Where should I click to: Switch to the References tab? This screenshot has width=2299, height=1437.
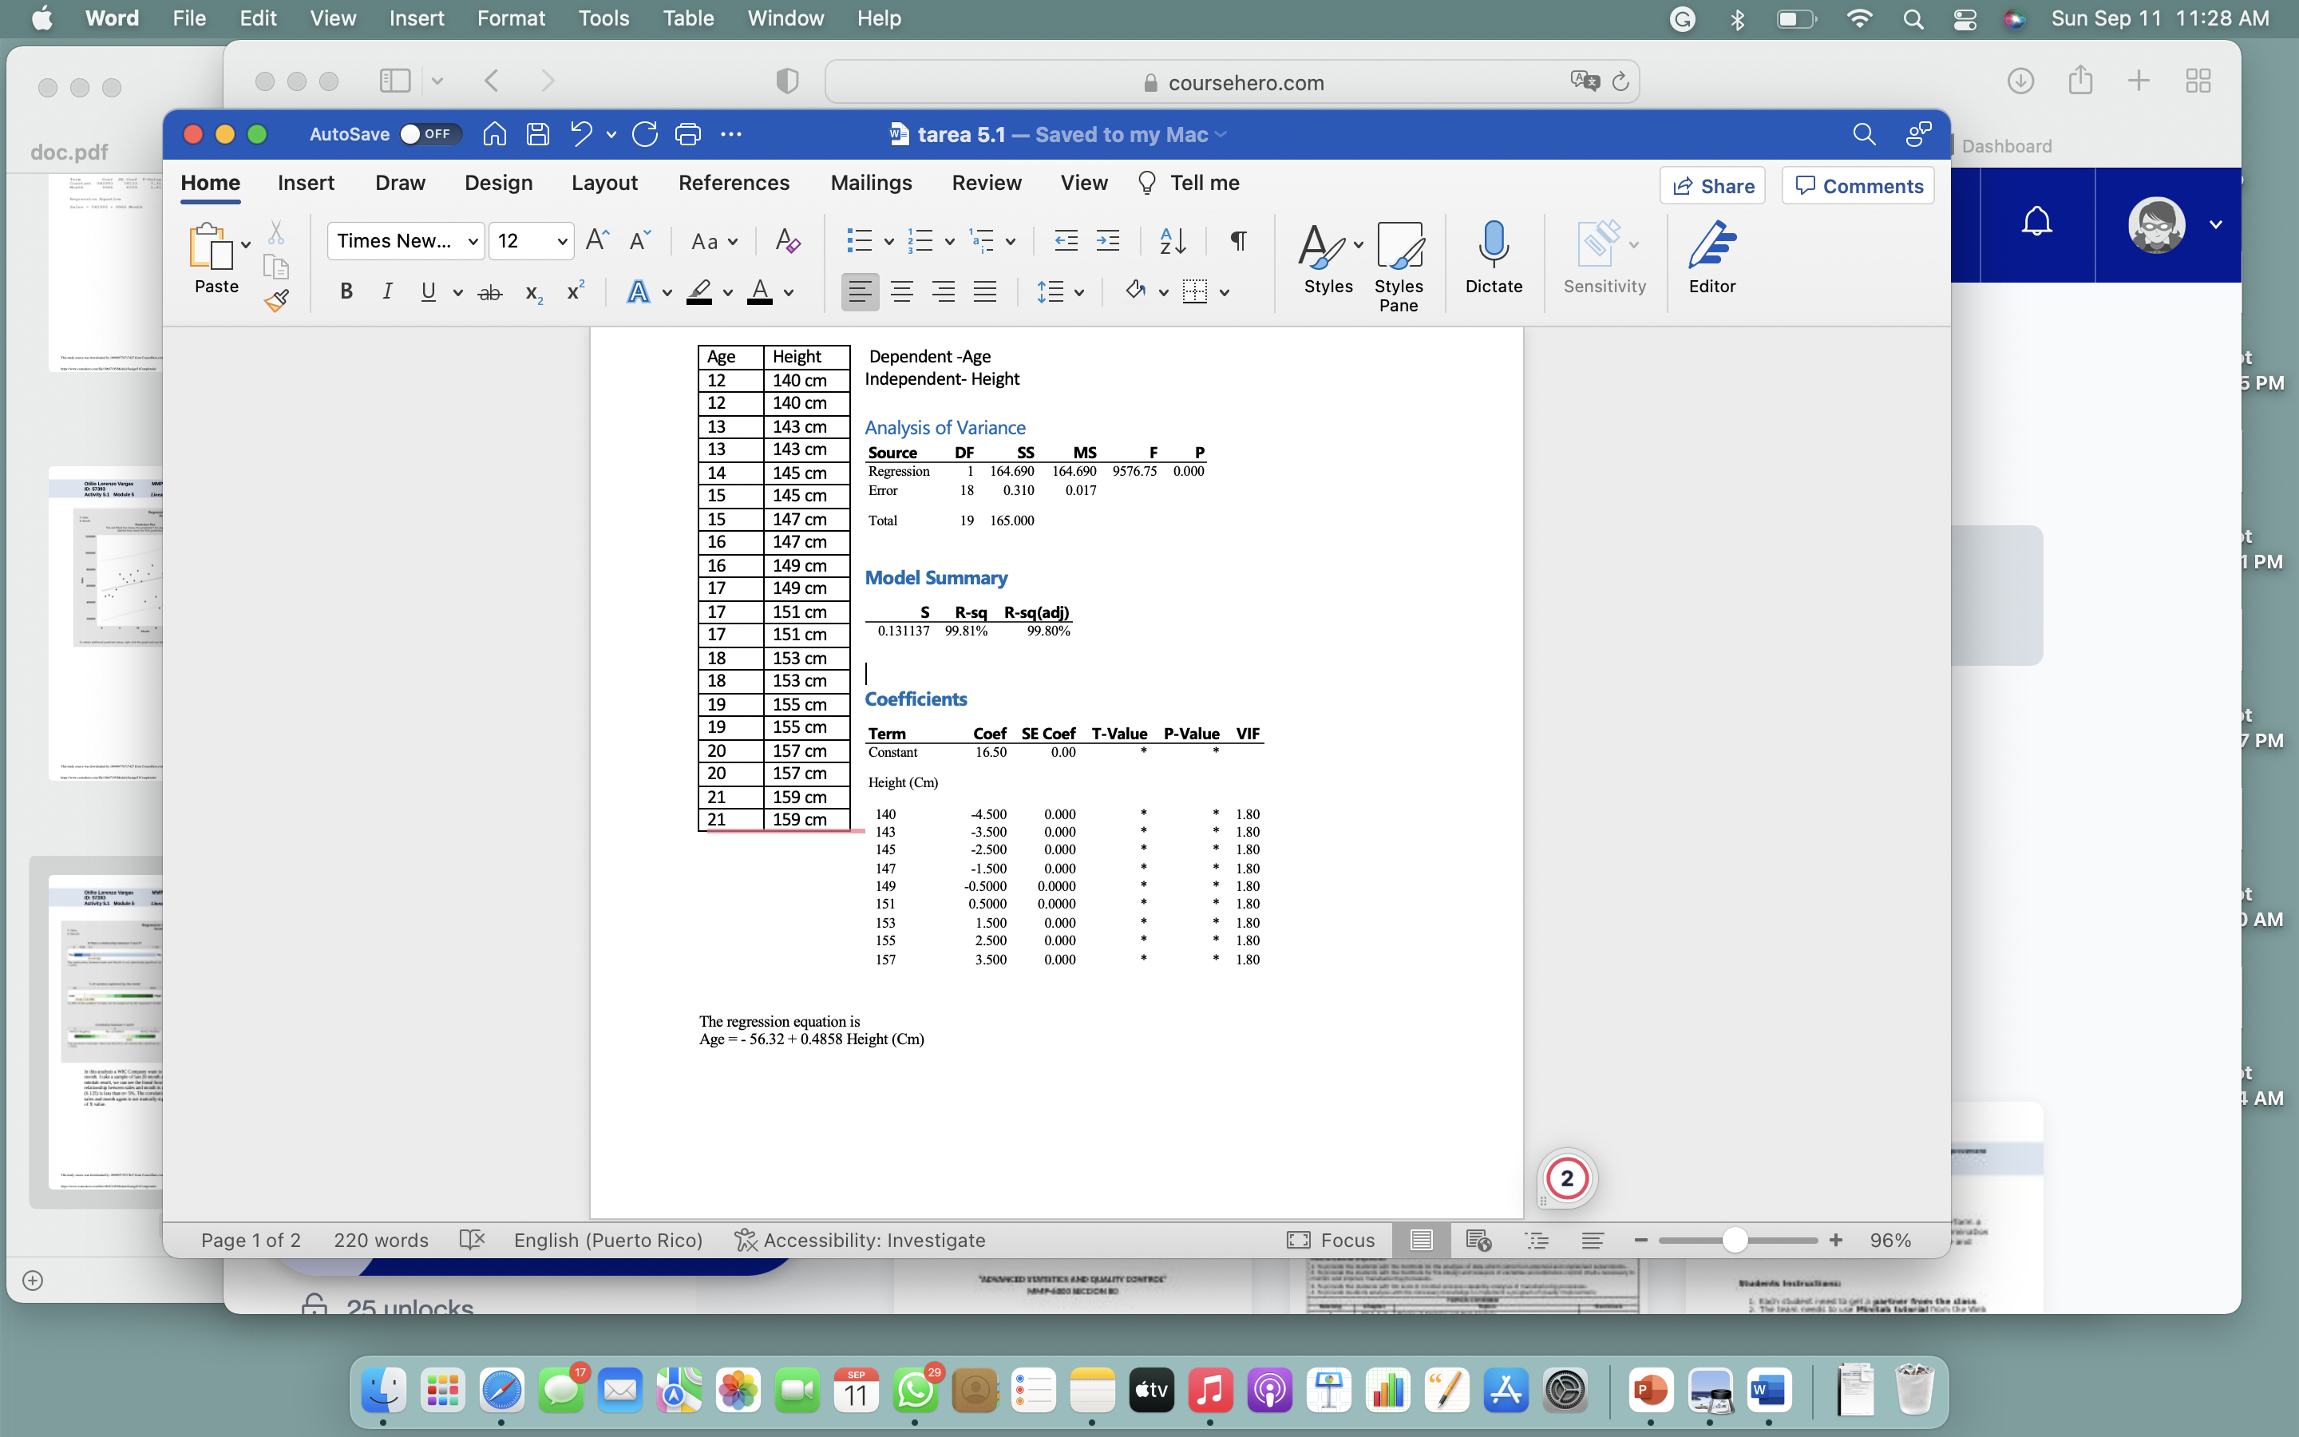pyautogui.click(x=734, y=183)
